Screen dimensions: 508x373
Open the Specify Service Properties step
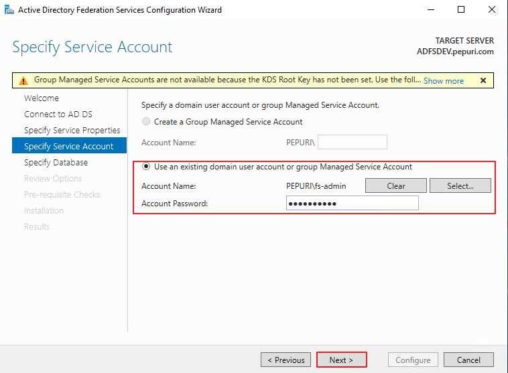[x=72, y=130]
